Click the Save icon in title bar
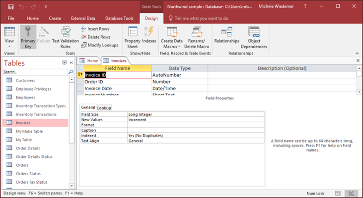Image resolution: width=363 pixels, height=198 pixels. 10,7
